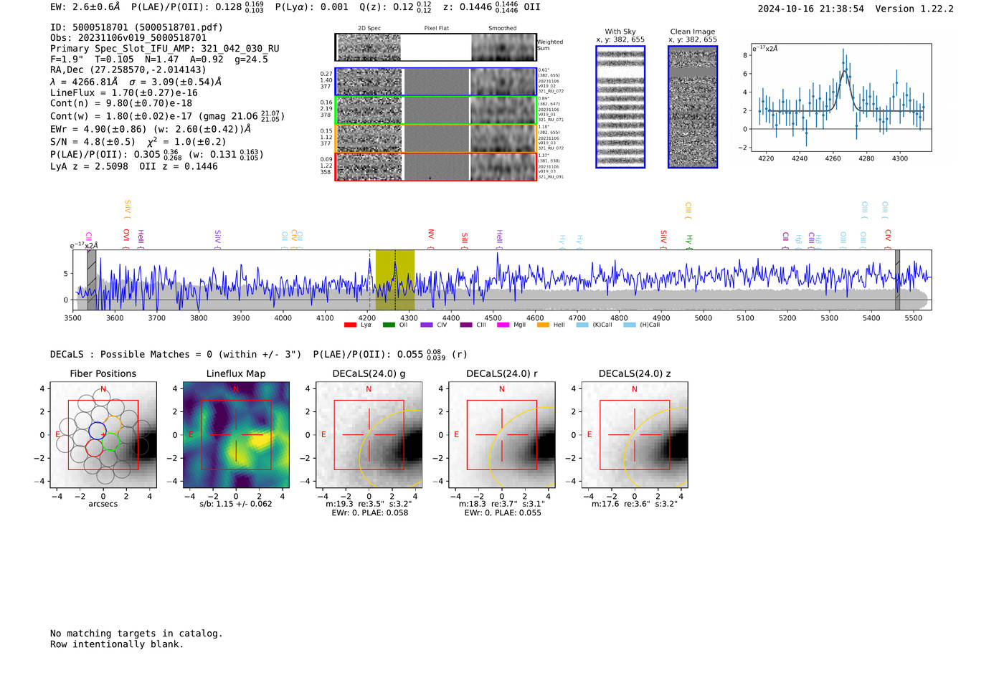The image size is (1004, 683).
Task: Click the s/b: 1.15 +/- 0.062 caption
Action: pyautogui.click(x=236, y=504)
